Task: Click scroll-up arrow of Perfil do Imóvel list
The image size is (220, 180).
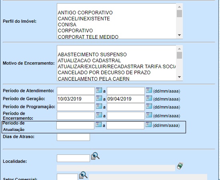Action: point(179,7)
